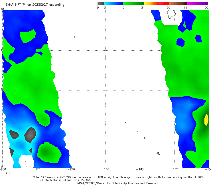
Task: Click the '-165' longitude axis label
Action: point(105,169)
